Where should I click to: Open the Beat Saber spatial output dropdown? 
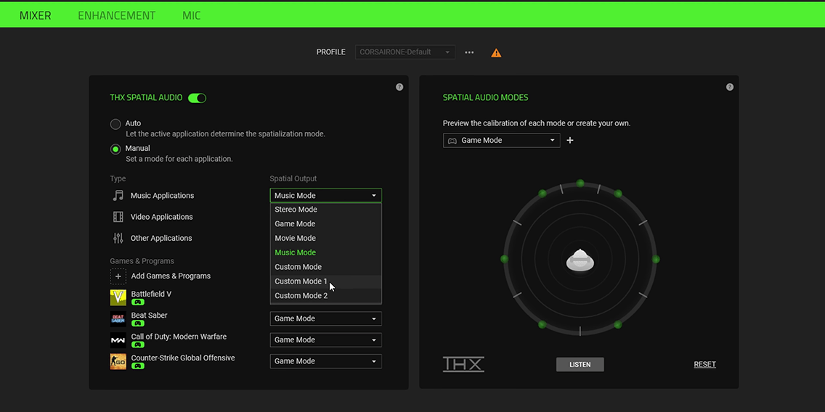click(x=325, y=318)
